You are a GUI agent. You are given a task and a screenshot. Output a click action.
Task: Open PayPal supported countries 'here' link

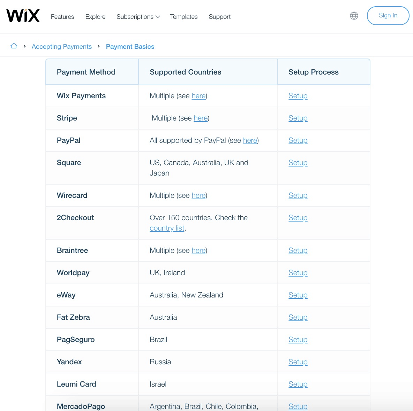250,140
